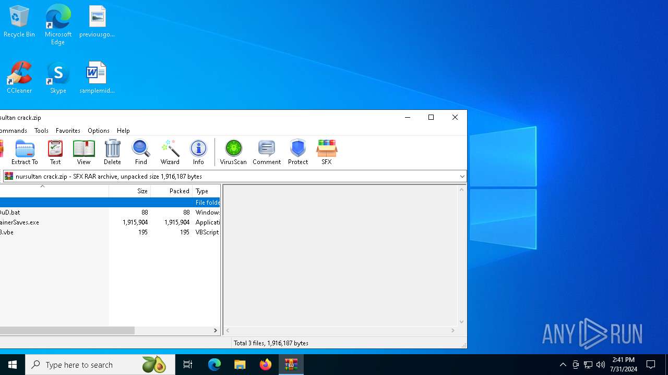Open the Find magnifier tool
This screenshot has width=668, height=375.
coord(141,152)
